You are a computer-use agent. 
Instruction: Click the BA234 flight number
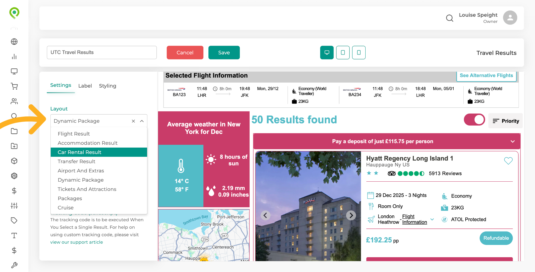[355, 95]
